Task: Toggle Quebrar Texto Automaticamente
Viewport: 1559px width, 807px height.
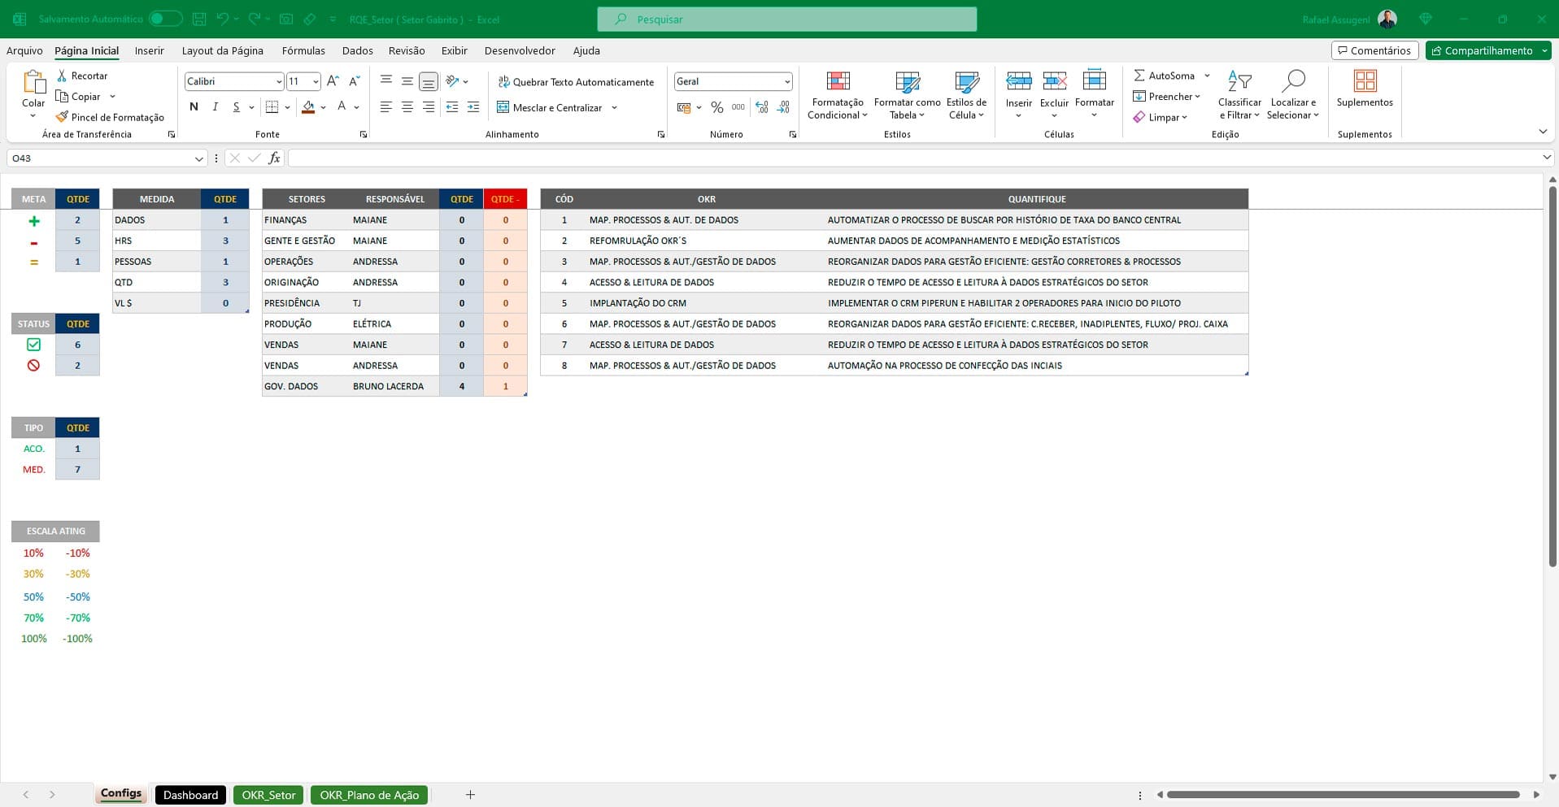Action: point(576,82)
